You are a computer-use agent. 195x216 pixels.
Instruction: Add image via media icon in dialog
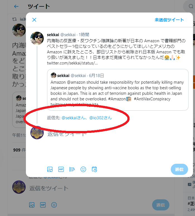tap(50, 169)
